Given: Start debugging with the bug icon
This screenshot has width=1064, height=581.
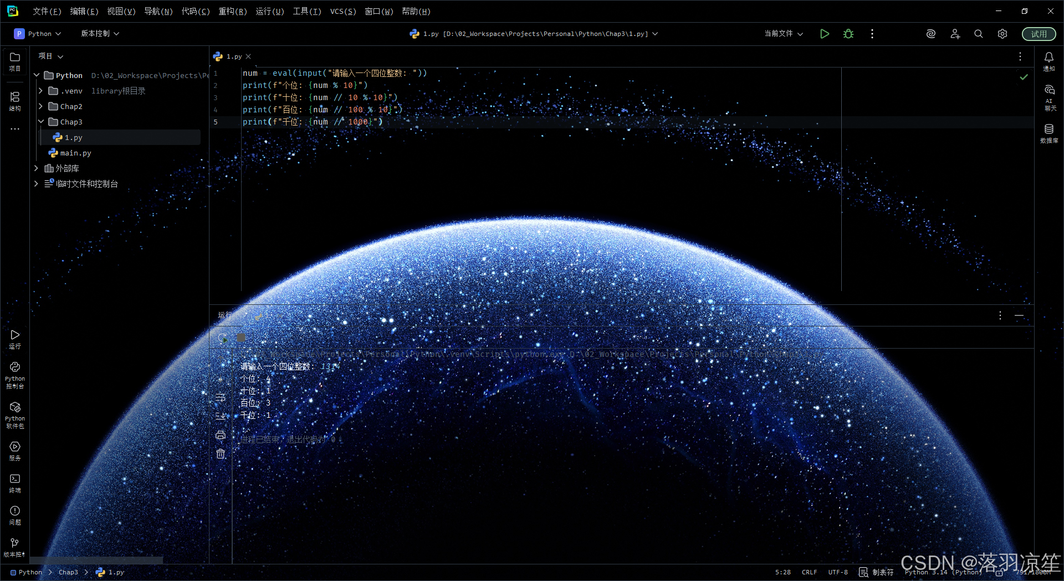Looking at the screenshot, I should 848,34.
